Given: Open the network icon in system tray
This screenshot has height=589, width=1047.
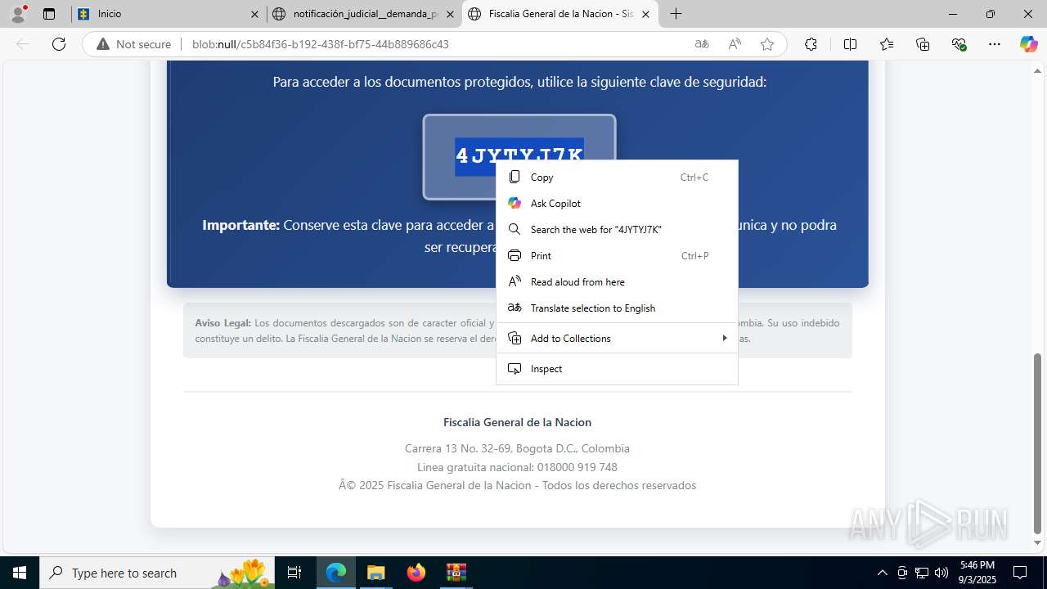Looking at the screenshot, I should pyautogui.click(x=922, y=573).
